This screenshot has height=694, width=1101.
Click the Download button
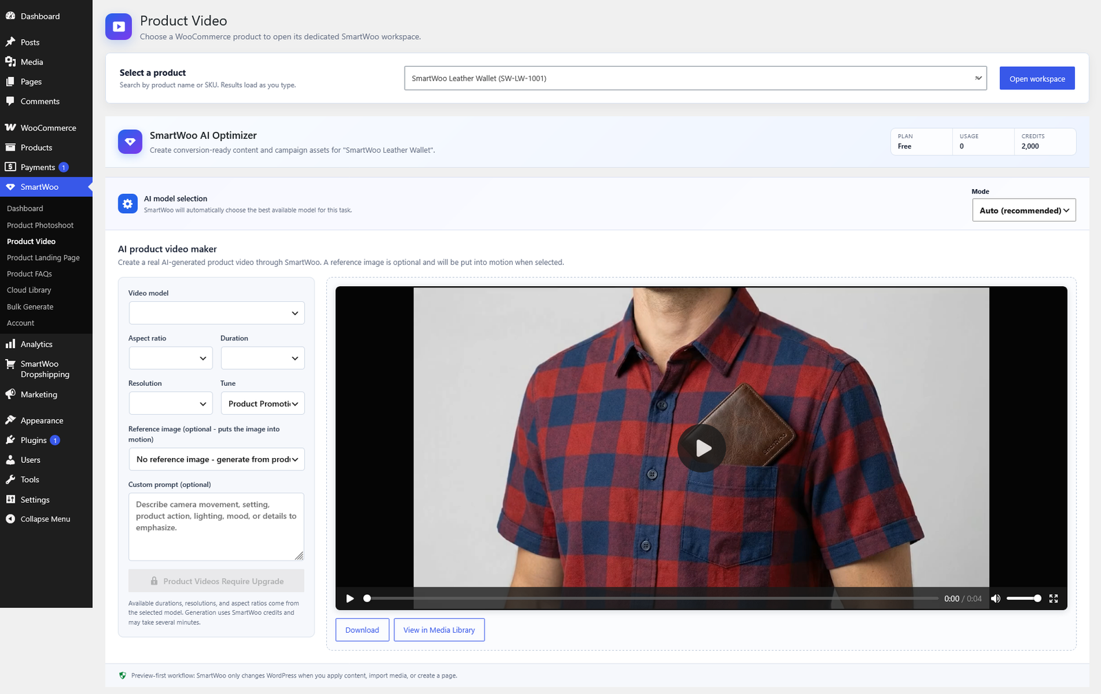coord(362,630)
